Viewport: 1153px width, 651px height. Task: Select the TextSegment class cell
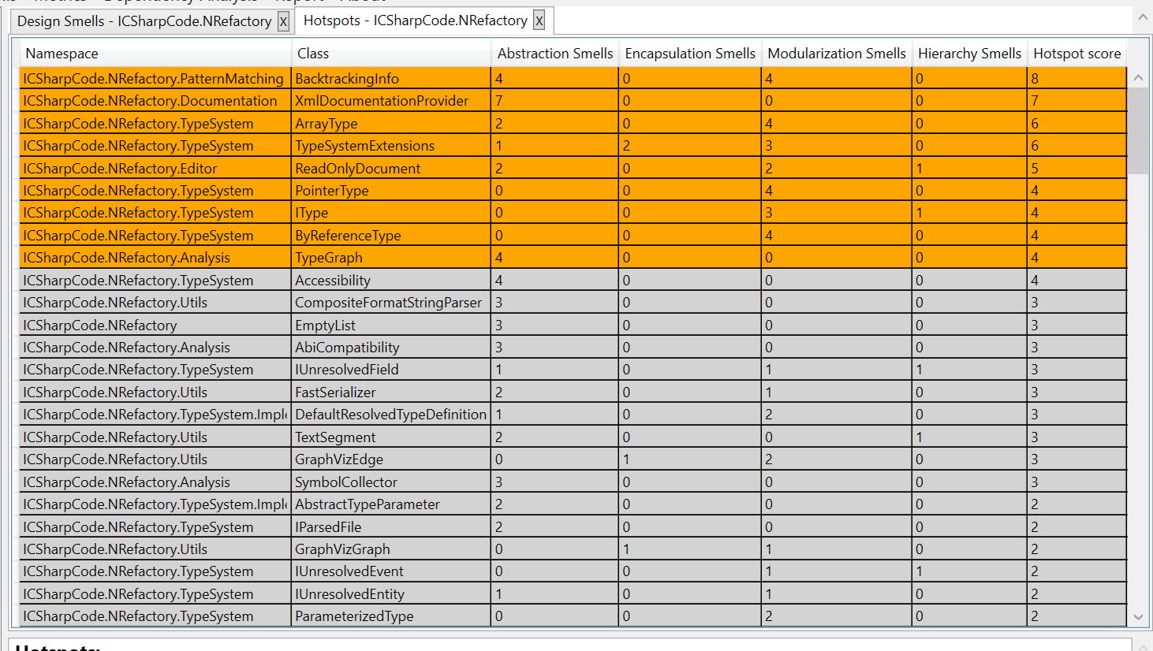[x=391, y=437]
